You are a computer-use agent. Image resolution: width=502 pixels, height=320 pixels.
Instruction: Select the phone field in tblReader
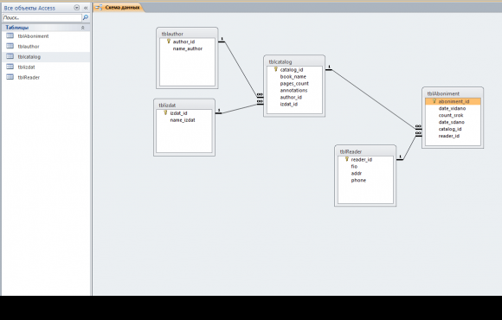(x=358, y=180)
